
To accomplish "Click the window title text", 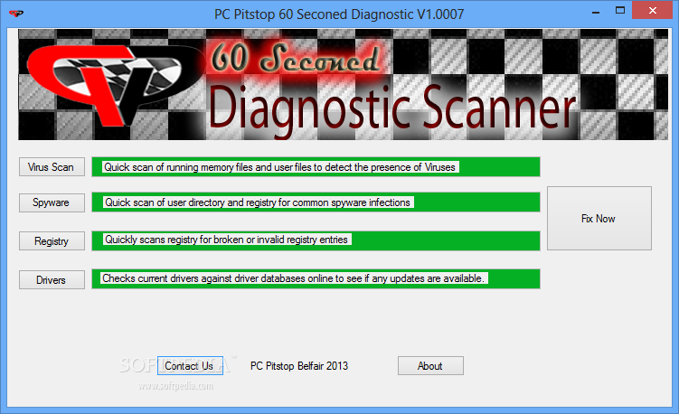I will pos(339,14).
